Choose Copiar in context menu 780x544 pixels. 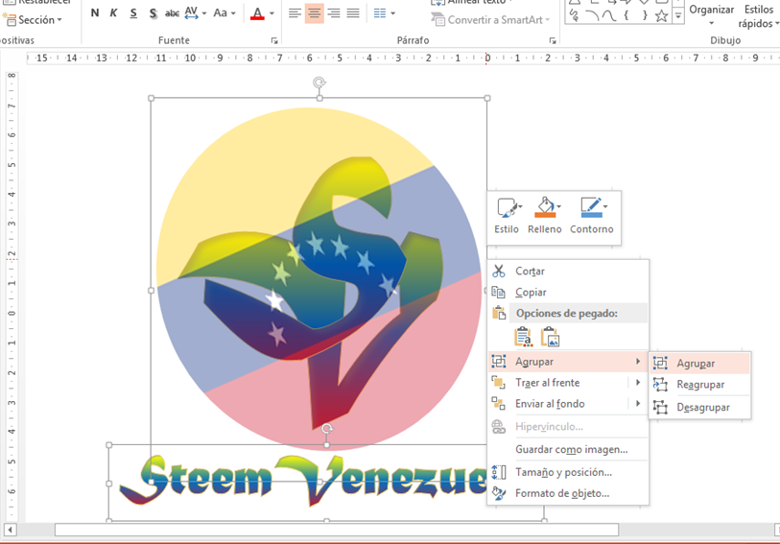coord(568,292)
